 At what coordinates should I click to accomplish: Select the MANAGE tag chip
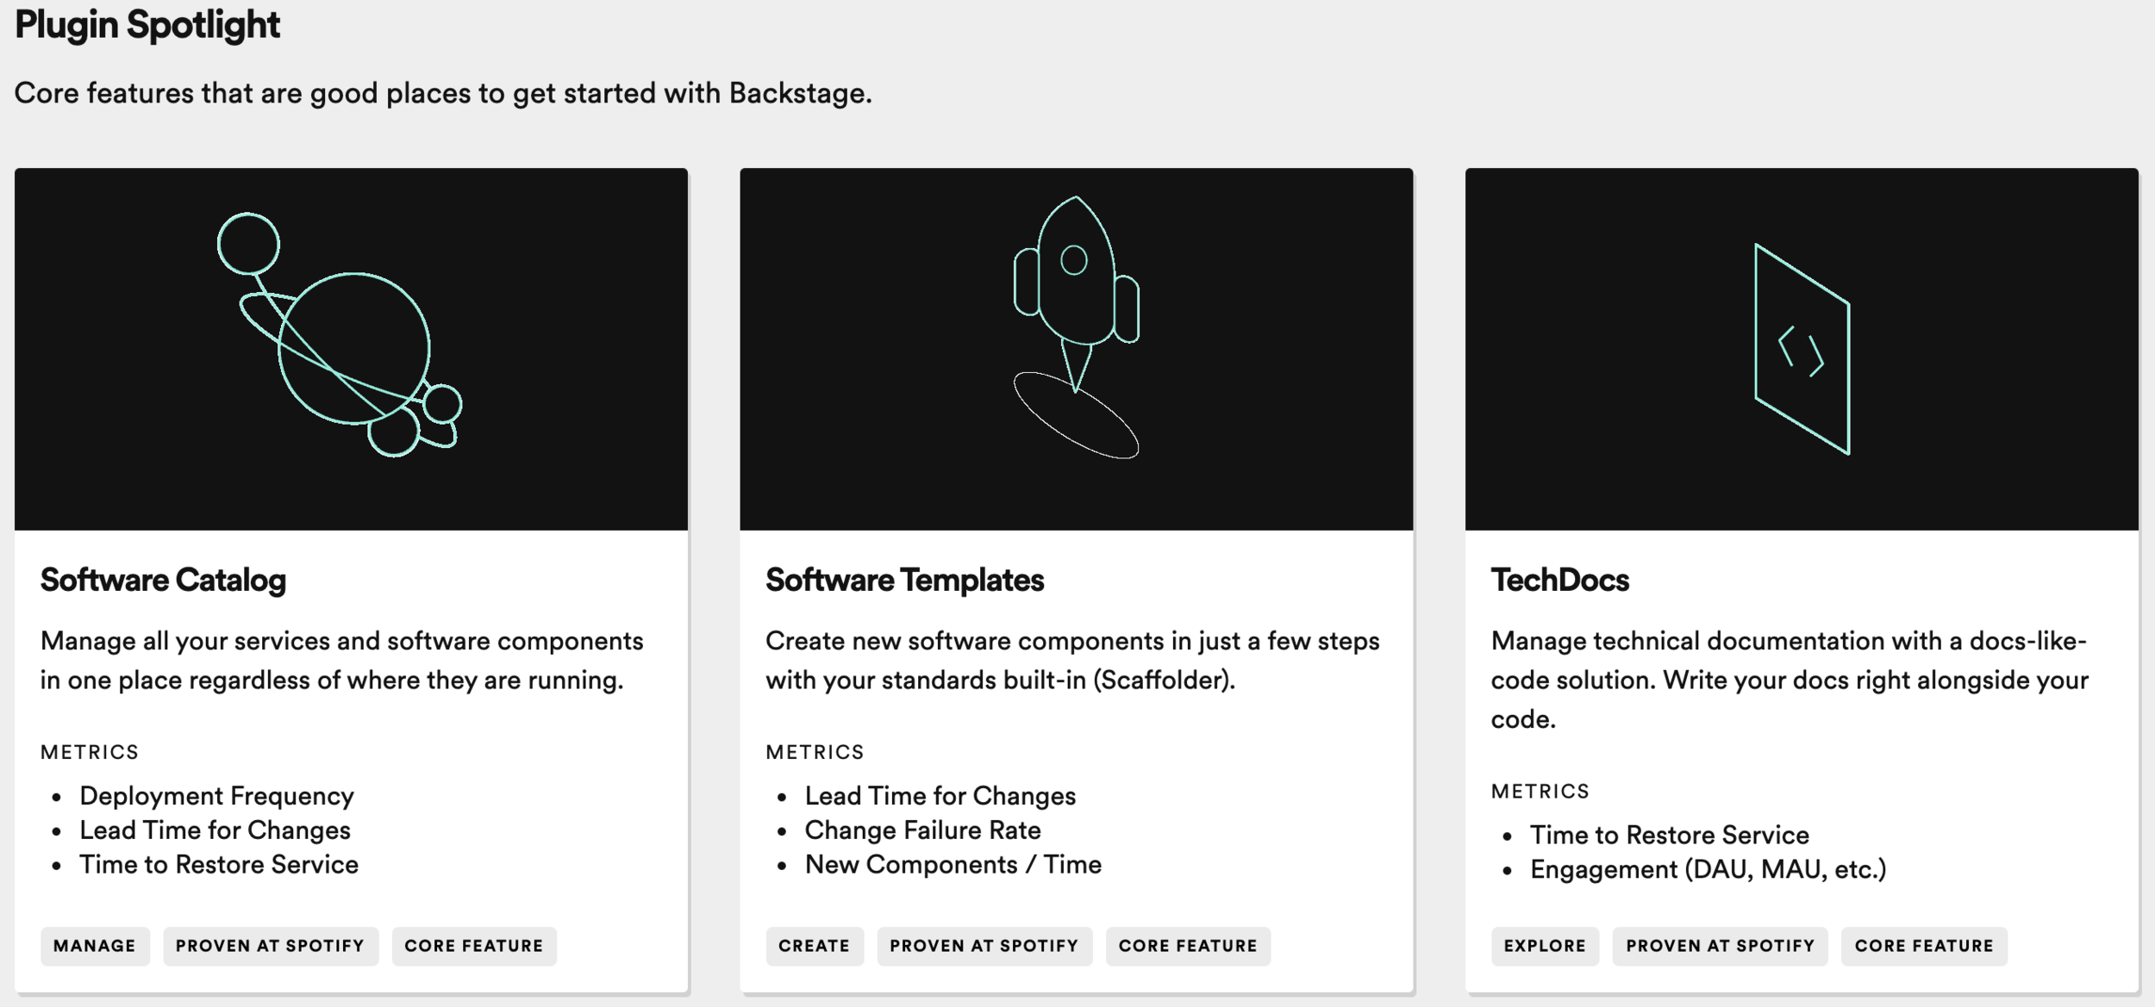click(95, 946)
